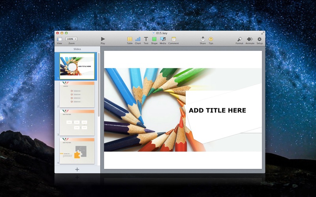Insert a Text box
Viewport: 316px width, 197px height.
tap(146, 39)
